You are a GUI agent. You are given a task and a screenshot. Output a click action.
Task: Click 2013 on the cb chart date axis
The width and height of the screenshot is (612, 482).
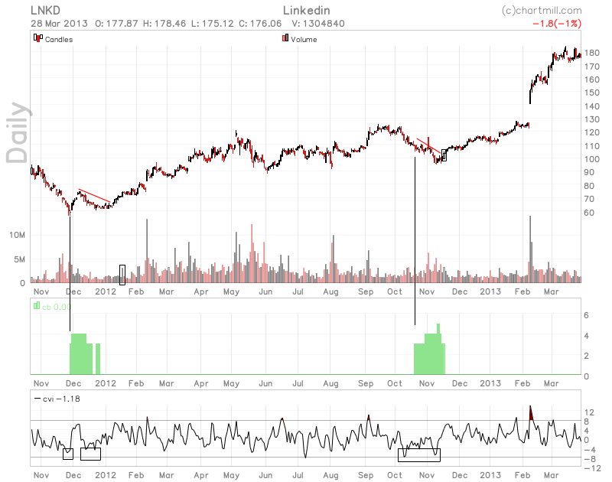pos(490,383)
